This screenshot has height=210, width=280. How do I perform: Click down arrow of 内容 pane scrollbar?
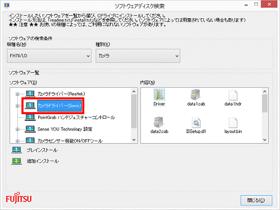coord(265,140)
